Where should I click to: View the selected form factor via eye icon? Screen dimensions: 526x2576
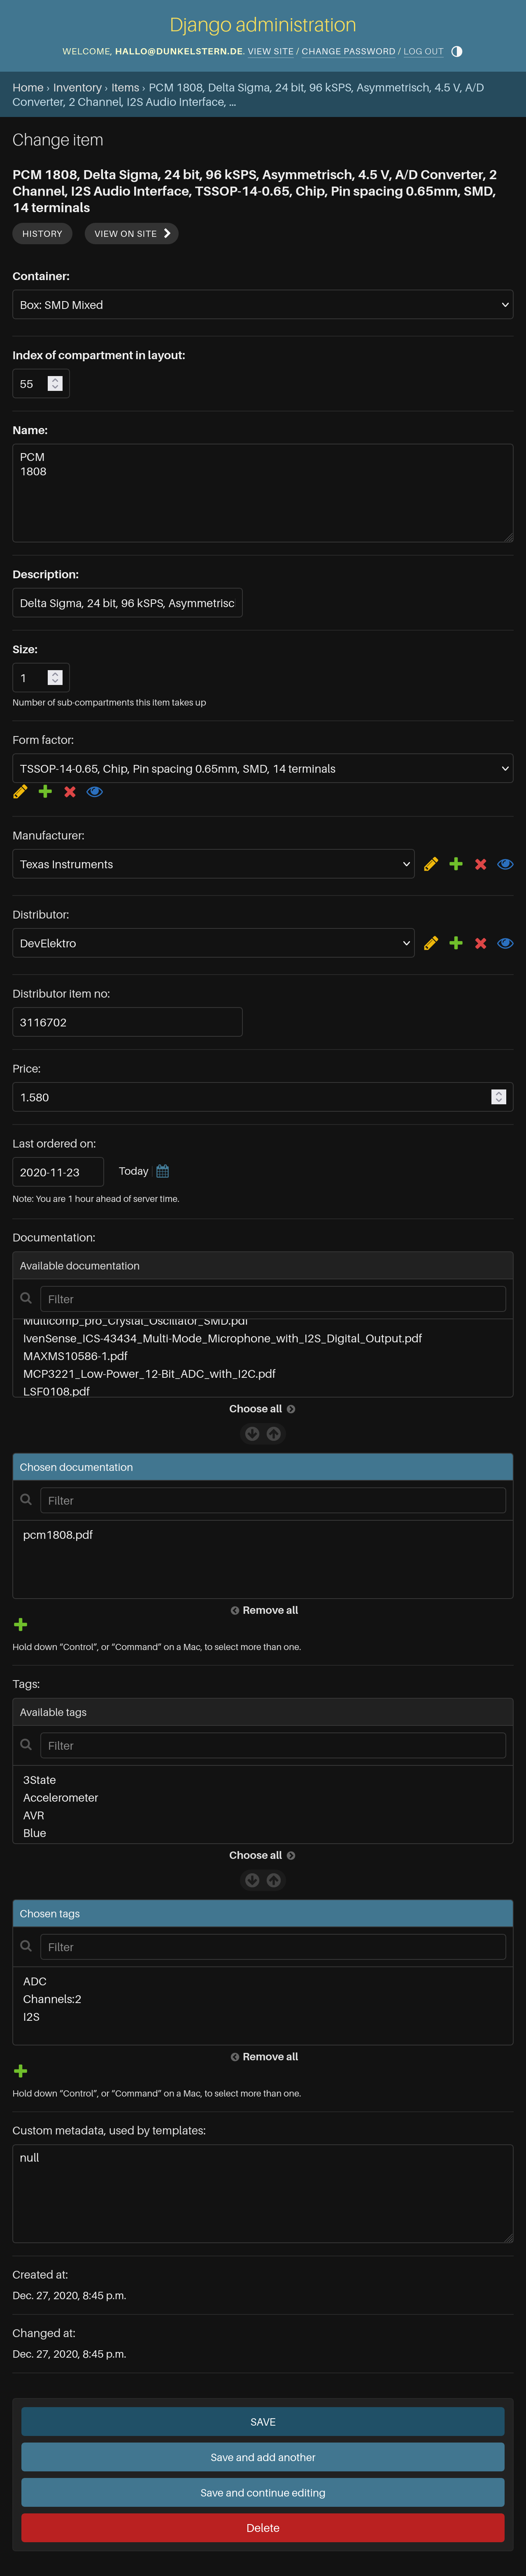[95, 792]
